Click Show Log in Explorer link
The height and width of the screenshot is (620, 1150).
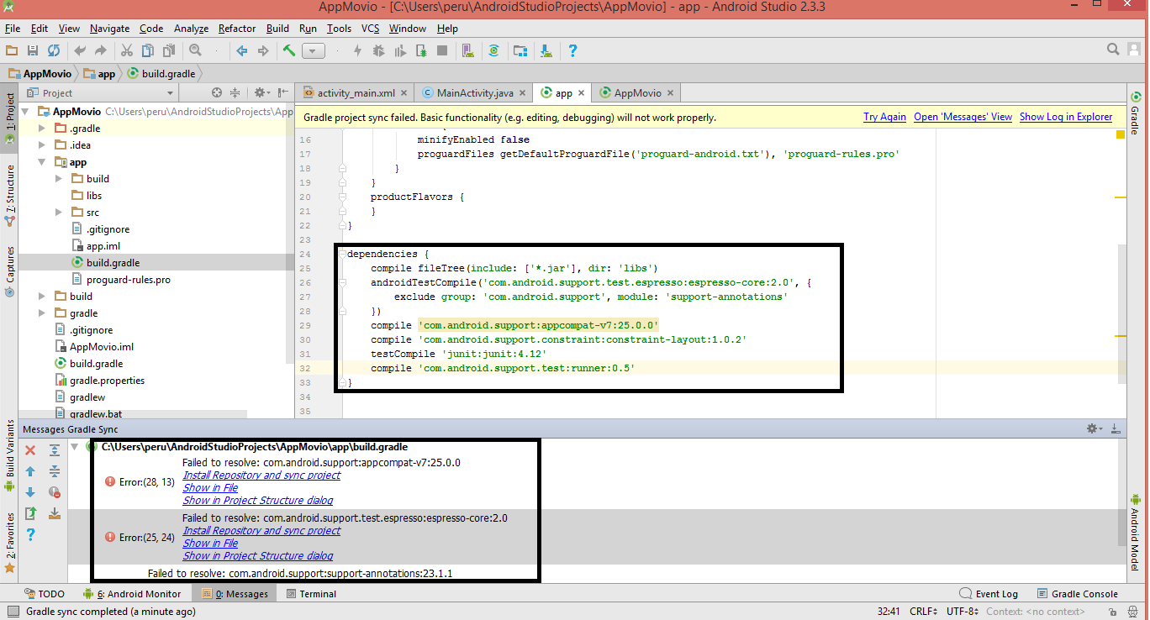[x=1066, y=117]
